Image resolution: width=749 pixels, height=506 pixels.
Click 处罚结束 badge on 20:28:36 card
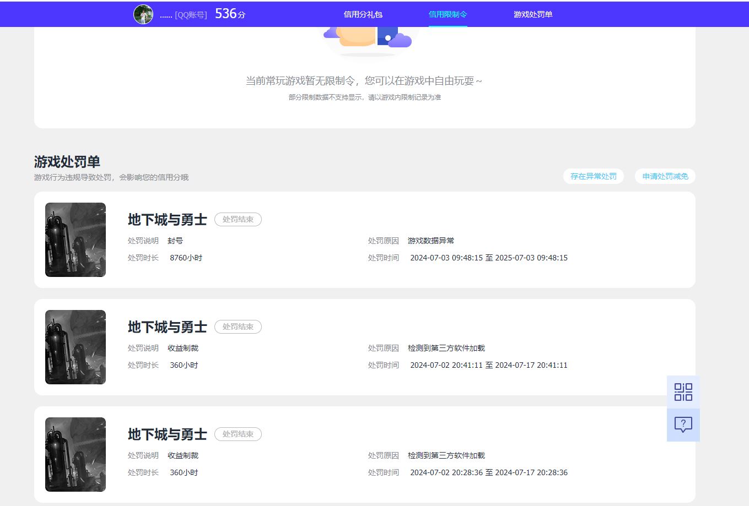click(x=238, y=434)
